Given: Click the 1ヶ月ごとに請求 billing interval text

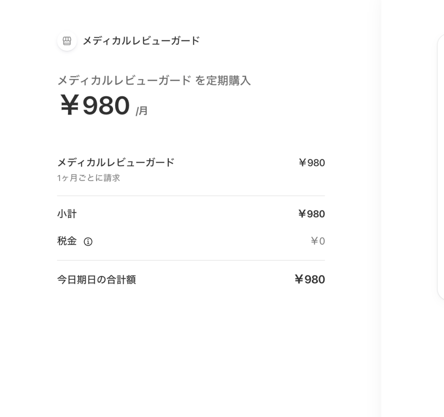Looking at the screenshot, I should point(88,178).
